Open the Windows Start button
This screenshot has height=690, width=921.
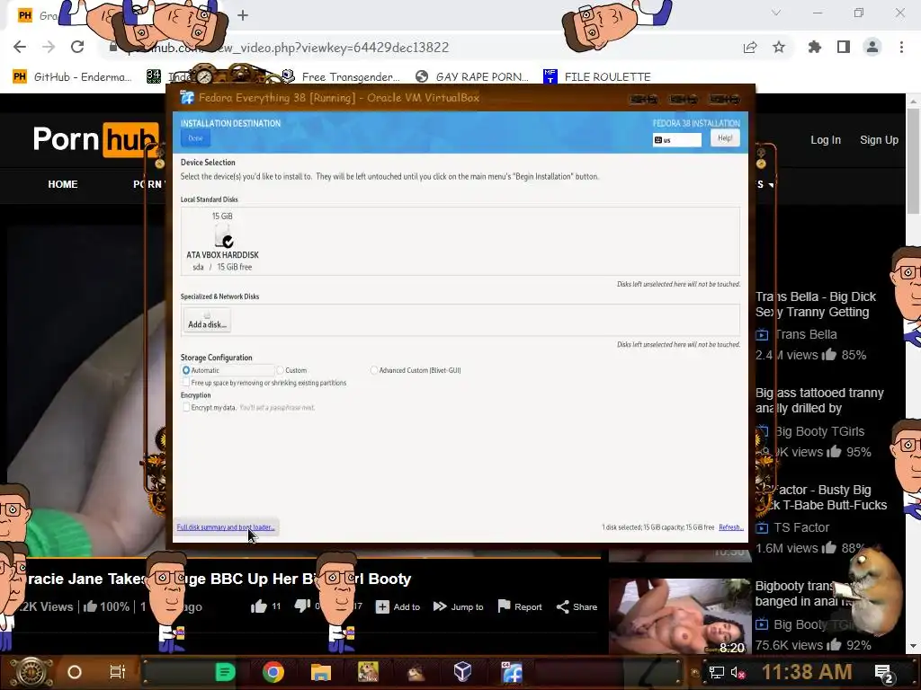31,672
